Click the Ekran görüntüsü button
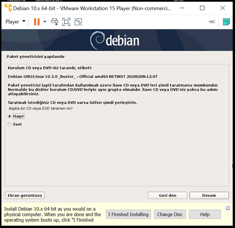This screenshot has height=228, width=235. click(25, 196)
